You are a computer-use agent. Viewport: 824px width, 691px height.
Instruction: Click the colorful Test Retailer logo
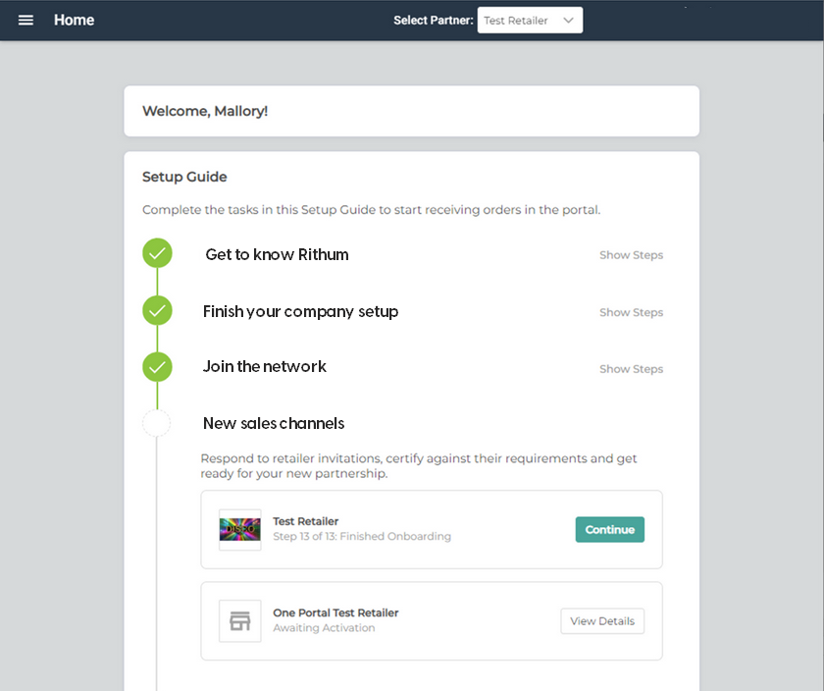click(240, 530)
